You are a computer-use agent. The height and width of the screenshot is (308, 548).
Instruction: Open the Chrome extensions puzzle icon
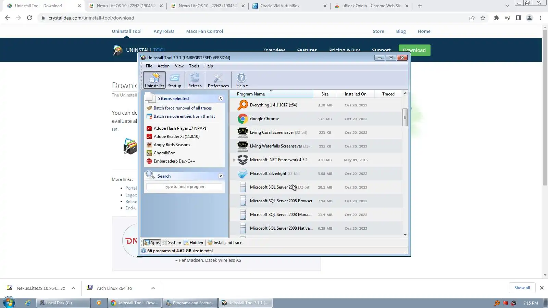pyautogui.click(x=496, y=18)
